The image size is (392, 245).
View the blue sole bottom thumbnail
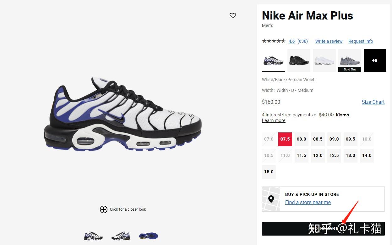pyautogui.click(x=149, y=236)
